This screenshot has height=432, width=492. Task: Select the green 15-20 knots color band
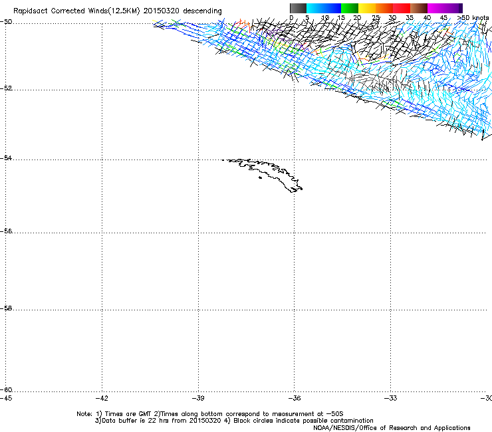350,8
